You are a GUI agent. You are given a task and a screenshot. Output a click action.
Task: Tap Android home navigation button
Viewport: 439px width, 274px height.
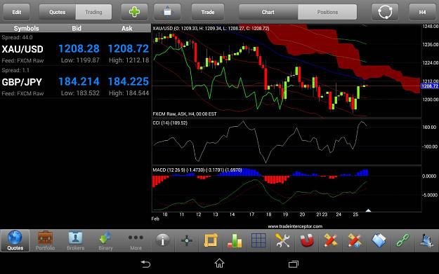tap(219, 263)
